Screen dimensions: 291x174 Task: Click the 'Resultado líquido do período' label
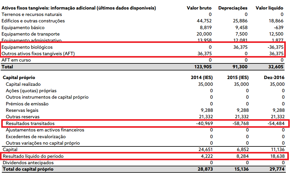[x=34, y=156]
